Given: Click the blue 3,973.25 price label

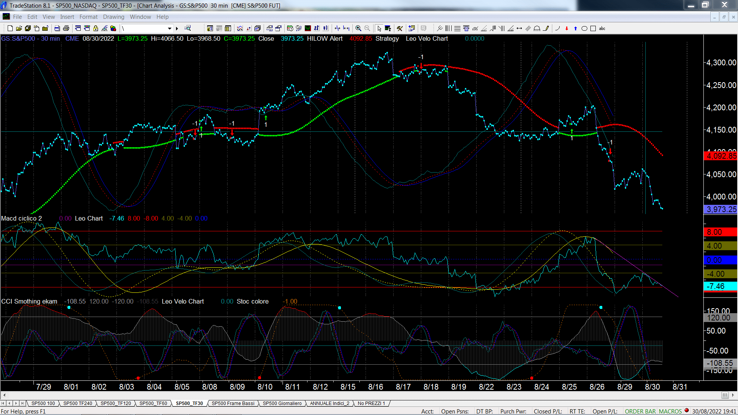Looking at the screenshot, I should tap(720, 209).
